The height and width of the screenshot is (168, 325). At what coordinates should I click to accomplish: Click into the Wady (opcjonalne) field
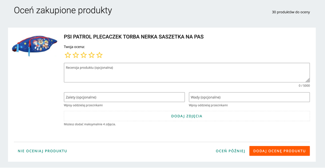249,97
